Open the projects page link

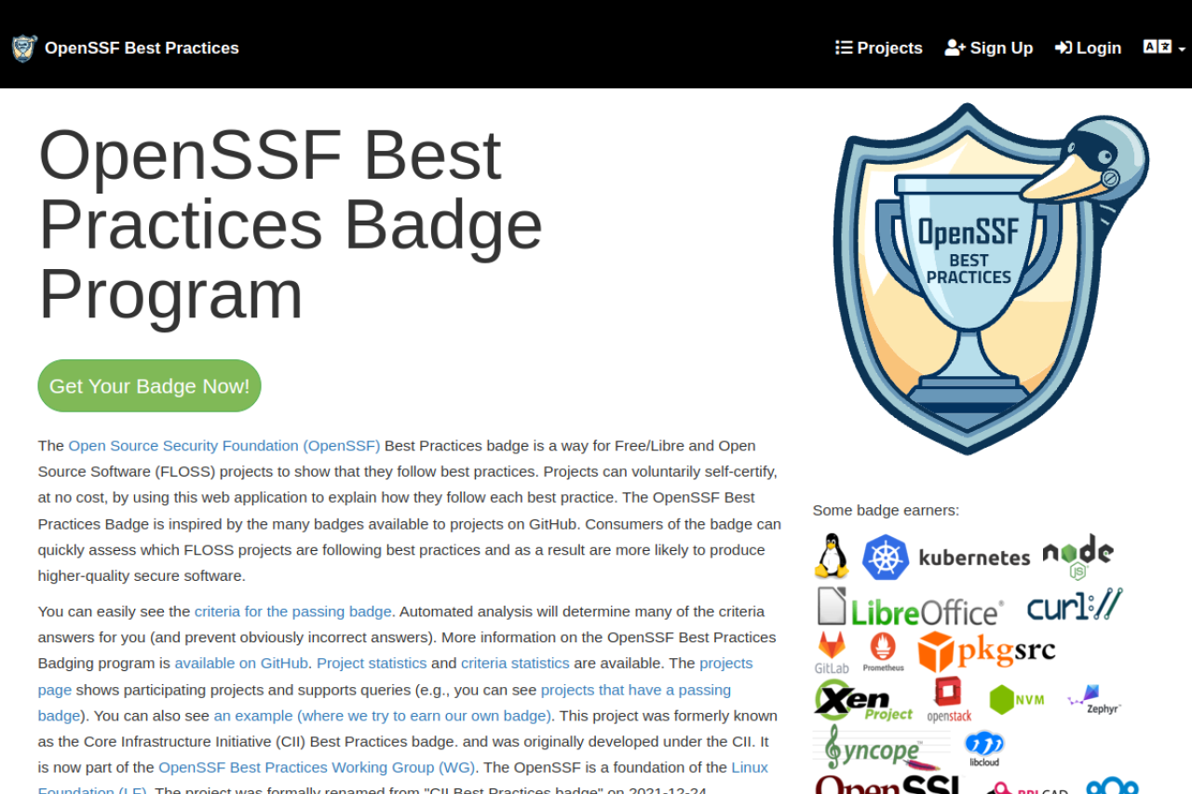coord(396,677)
